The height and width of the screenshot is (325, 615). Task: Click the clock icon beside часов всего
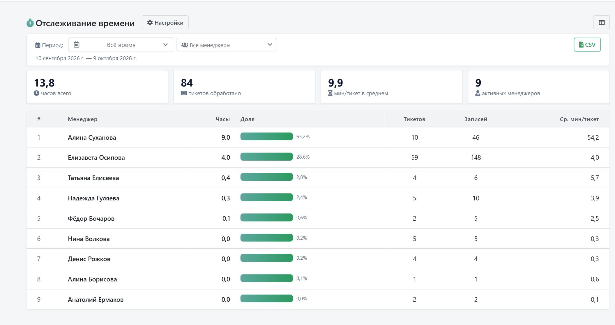(36, 93)
